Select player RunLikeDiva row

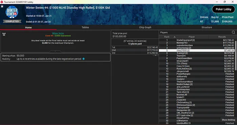[x=197, y=69]
